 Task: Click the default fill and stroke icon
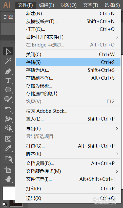[x=5, y=204]
